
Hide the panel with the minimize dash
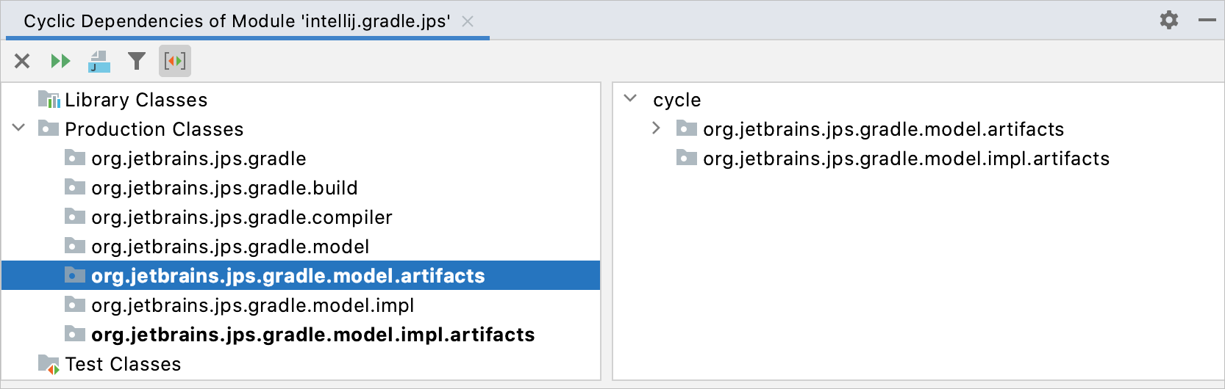click(1207, 20)
